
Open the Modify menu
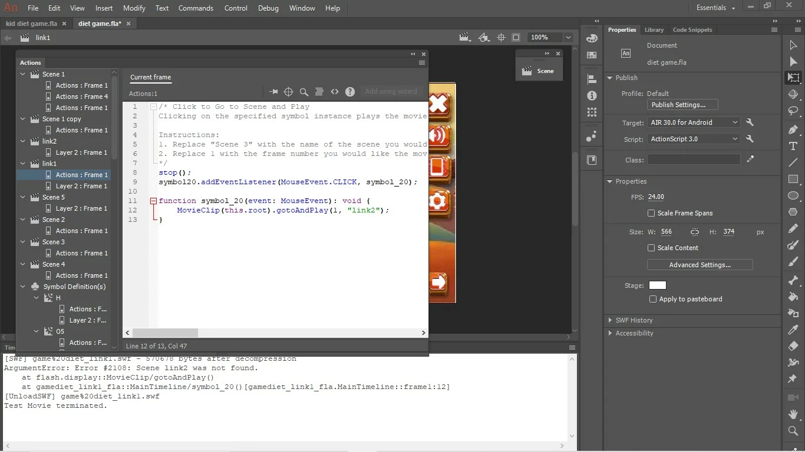(134, 8)
